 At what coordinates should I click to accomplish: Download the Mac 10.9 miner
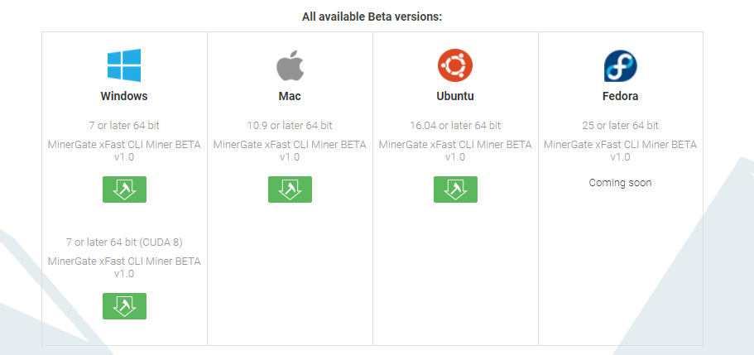pyautogui.click(x=290, y=189)
